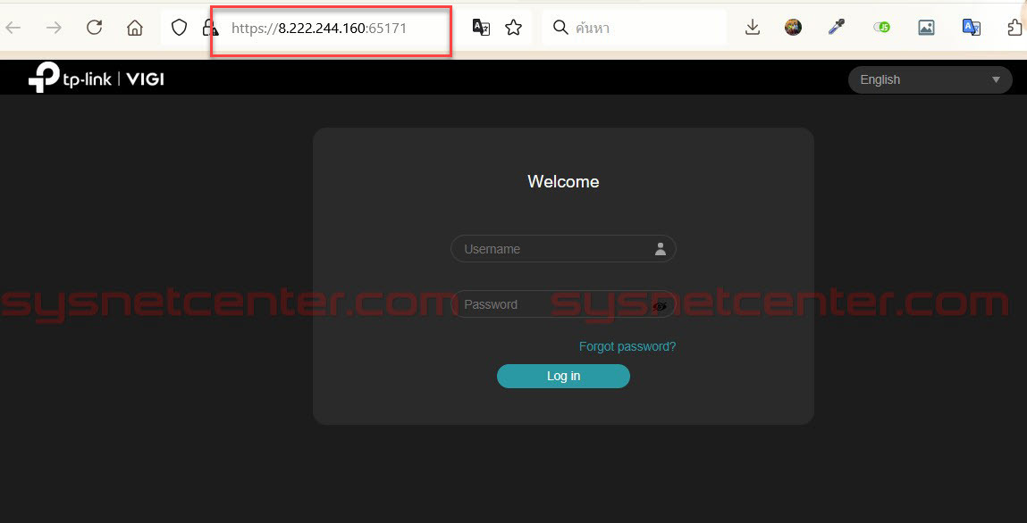Click the insecure connection padlock icon

coord(211,28)
